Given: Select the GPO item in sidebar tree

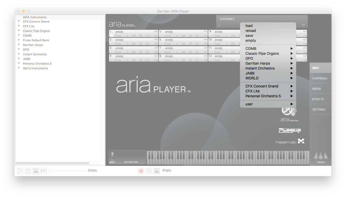Looking at the screenshot, I should point(26,50).
